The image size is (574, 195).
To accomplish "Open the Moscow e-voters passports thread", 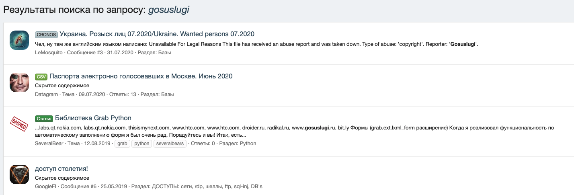I will [141, 76].
